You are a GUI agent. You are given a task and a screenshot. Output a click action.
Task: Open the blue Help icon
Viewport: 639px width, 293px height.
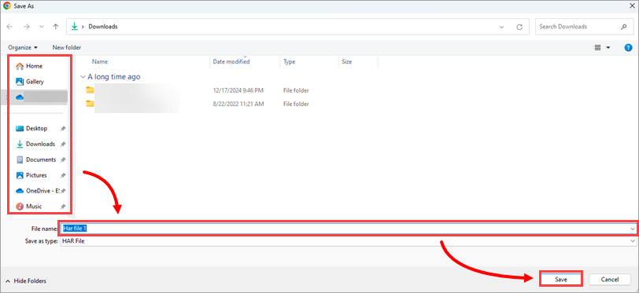[629, 48]
